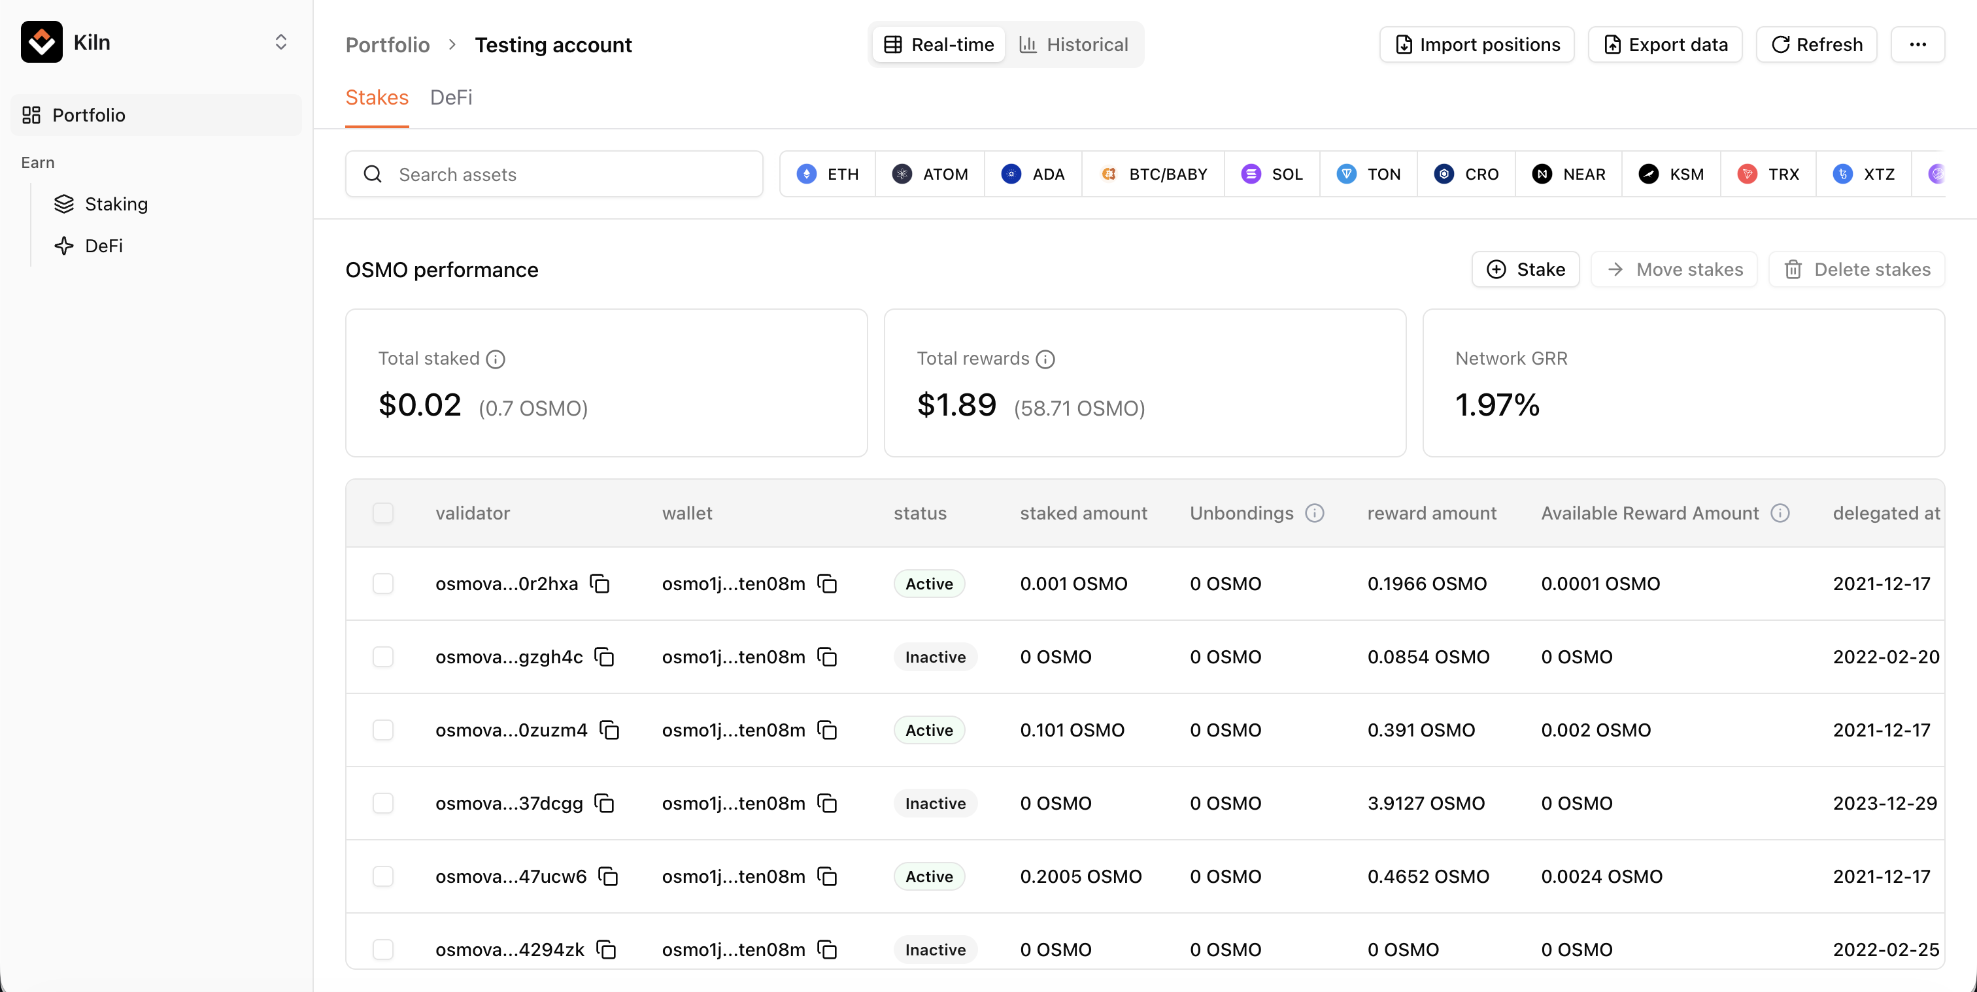The width and height of the screenshot is (1977, 992).
Task: Click the Total staked info icon
Action: (496, 359)
